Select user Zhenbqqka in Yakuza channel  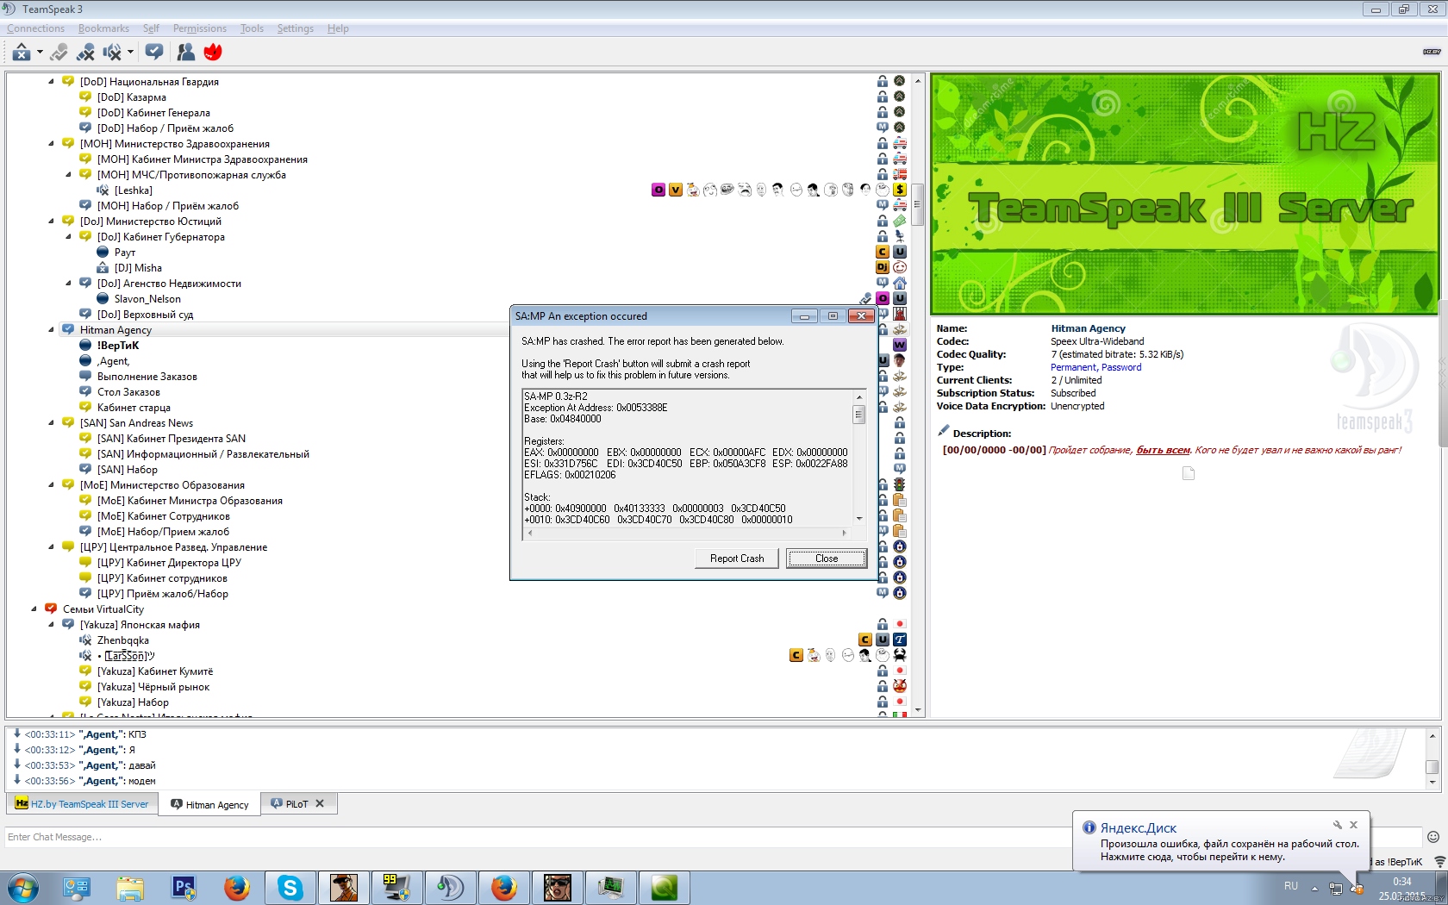(x=123, y=640)
